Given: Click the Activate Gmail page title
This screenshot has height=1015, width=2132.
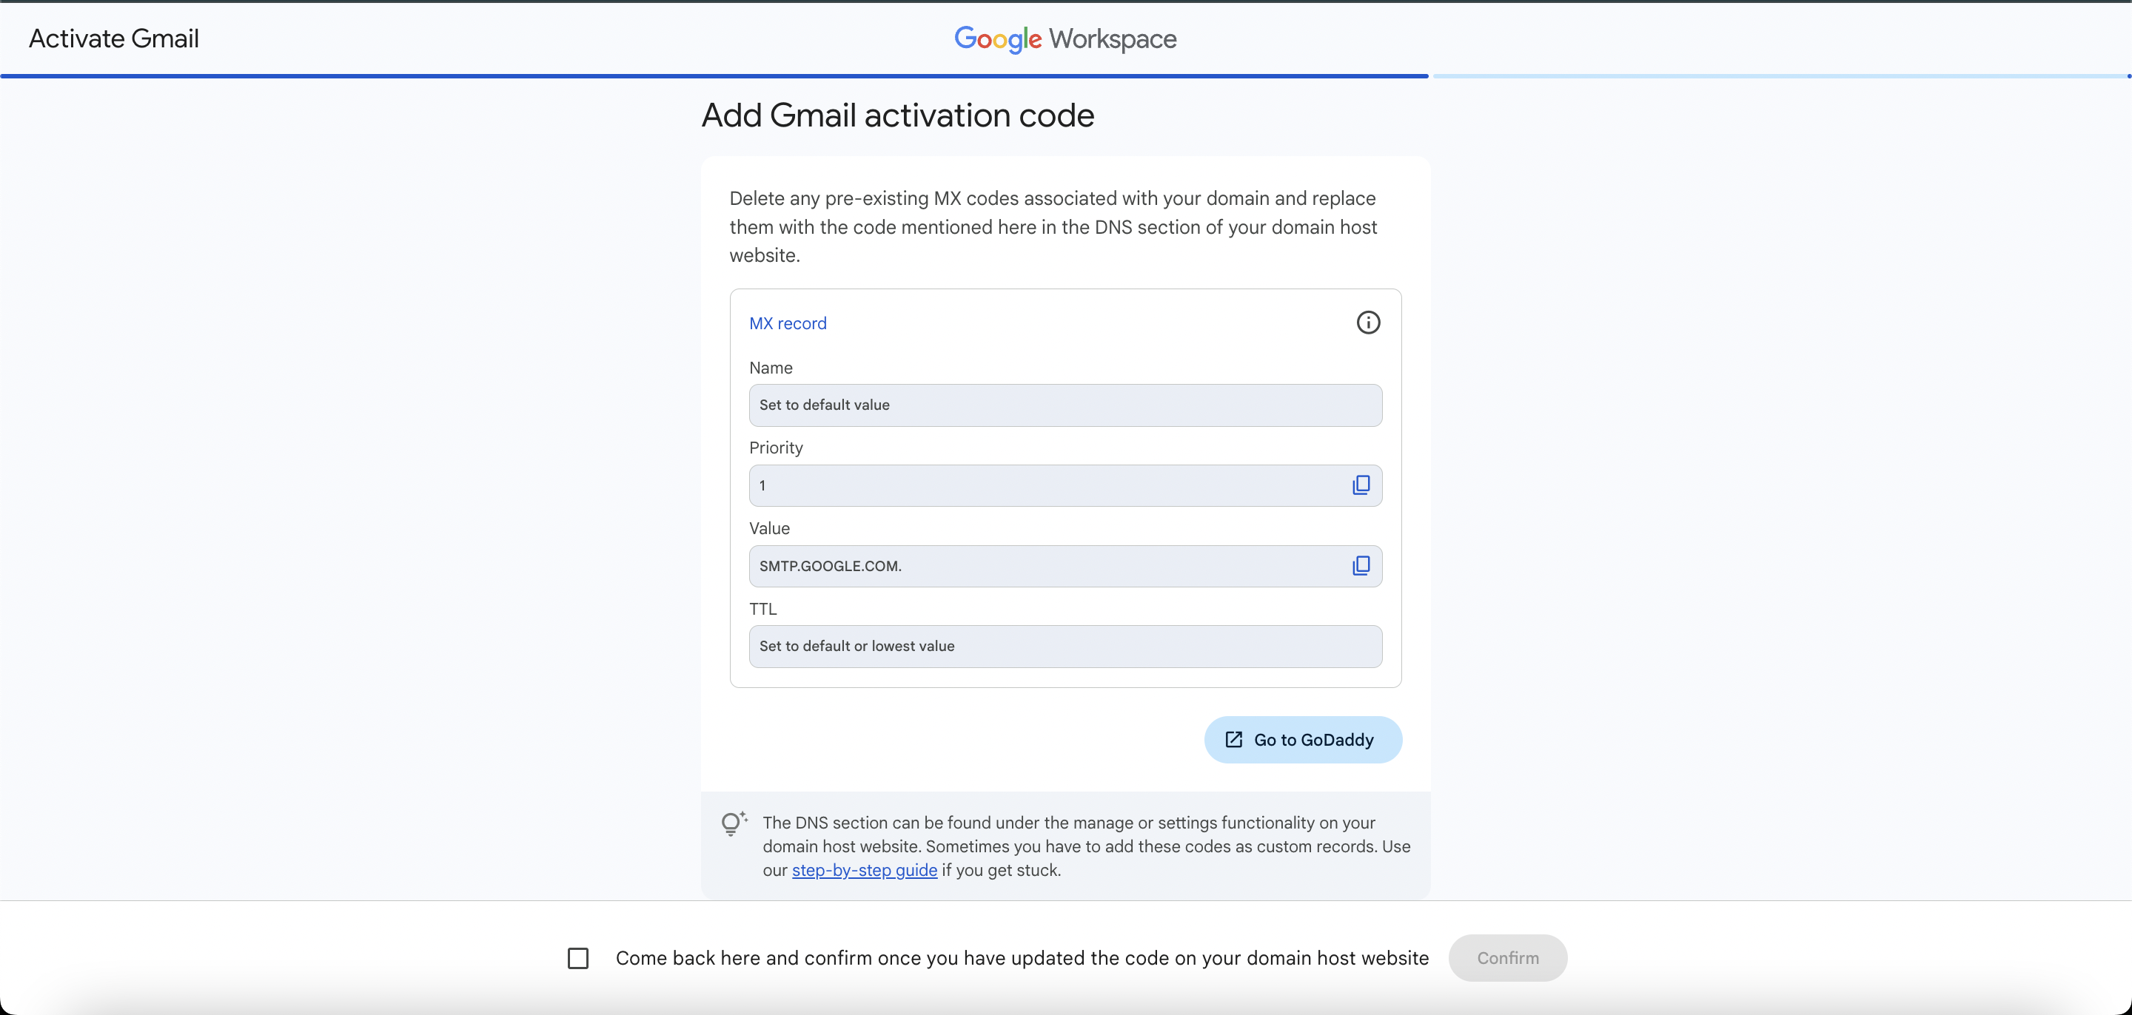Looking at the screenshot, I should click(x=113, y=39).
